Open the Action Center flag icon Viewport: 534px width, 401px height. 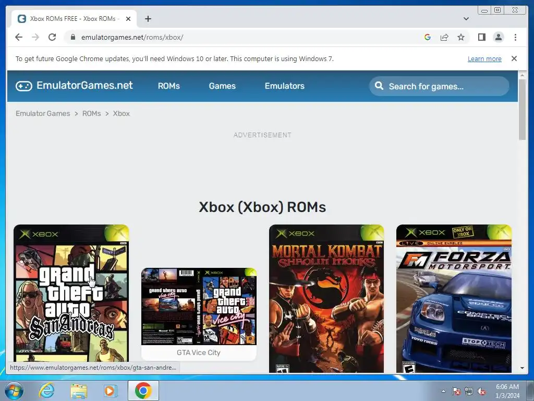click(x=456, y=391)
